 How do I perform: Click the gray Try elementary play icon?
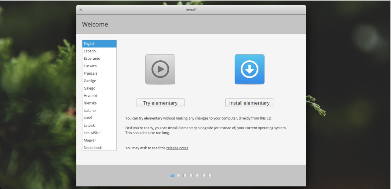click(x=160, y=69)
